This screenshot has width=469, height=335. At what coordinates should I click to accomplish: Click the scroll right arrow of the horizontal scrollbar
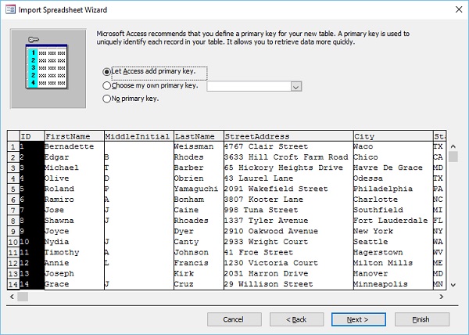(x=443, y=295)
